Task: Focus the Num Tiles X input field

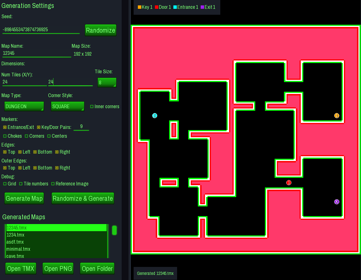Action: [24, 82]
